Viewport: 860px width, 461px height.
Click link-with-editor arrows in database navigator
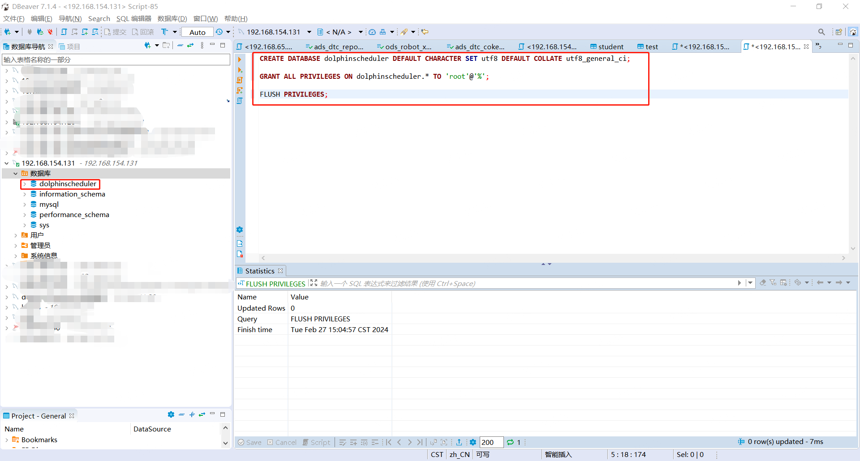click(x=190, y=46)
